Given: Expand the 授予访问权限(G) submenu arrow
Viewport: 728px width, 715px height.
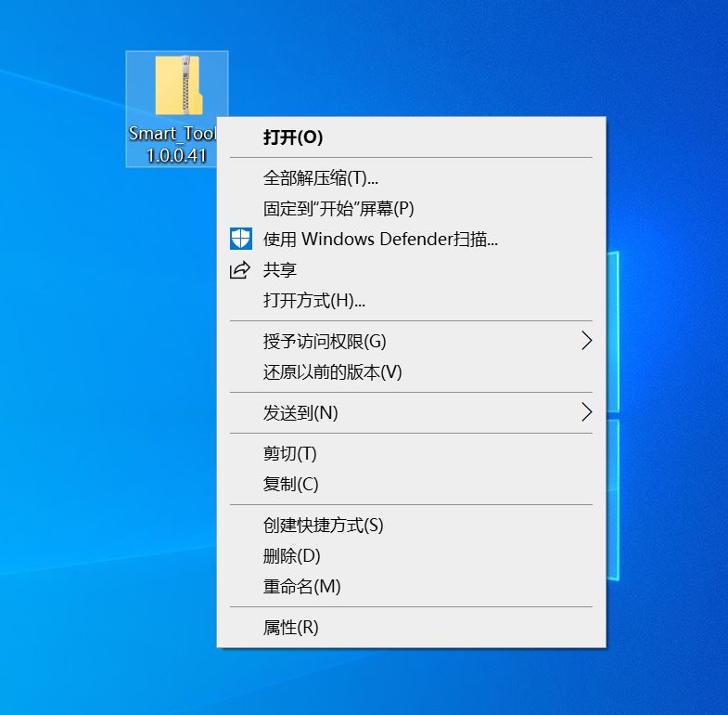Looking at the screenshot, I should [585, 341].
